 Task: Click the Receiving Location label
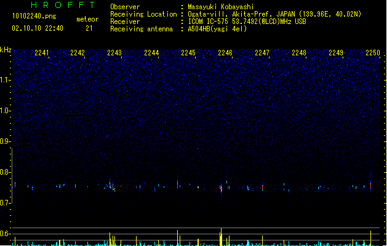(143, 14)
